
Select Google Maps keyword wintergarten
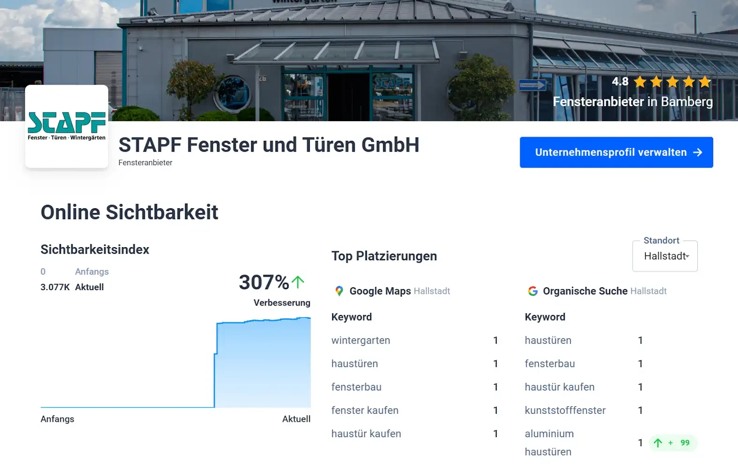360,340
